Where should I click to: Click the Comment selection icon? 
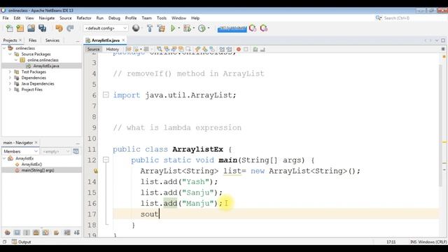[255, 49]
